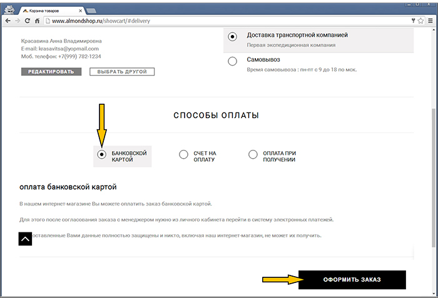The height and width of the screenshot is (298, 438).
Task: Bookmark this page with the star icon
Action: click(420, 21)
